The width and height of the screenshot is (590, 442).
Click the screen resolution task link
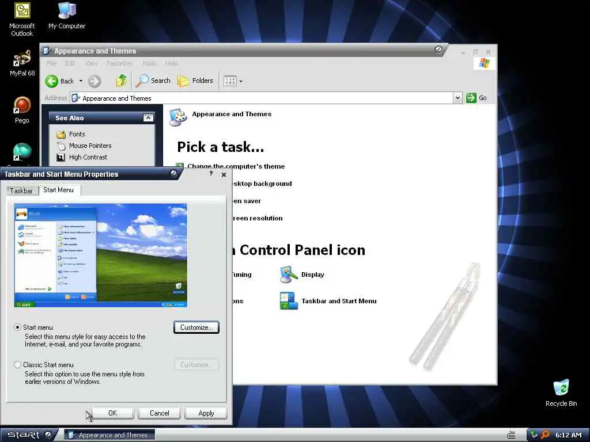pos(256,218)
